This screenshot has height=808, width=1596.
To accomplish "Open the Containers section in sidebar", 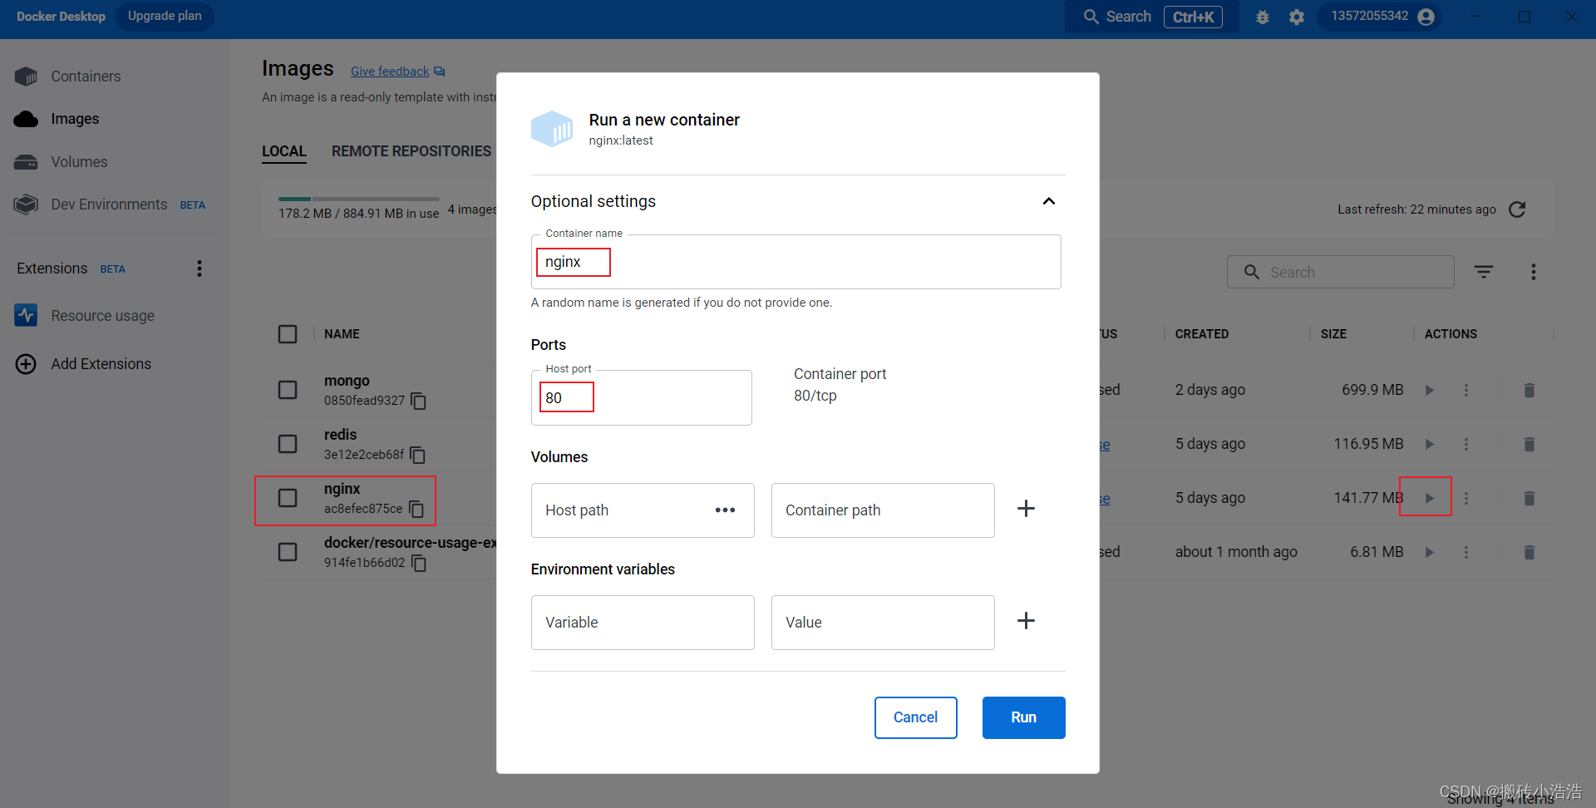I will tap(86, 76).
